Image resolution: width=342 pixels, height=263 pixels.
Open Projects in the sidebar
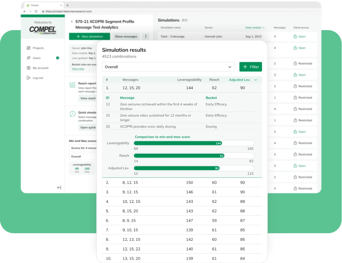pyautogui.click(x=35, y=48)
